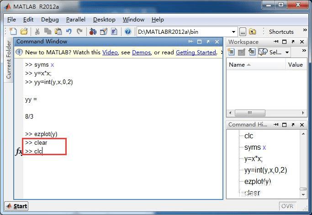Click the Demos link in the banner
312x215 pixels.
[141, 52]
